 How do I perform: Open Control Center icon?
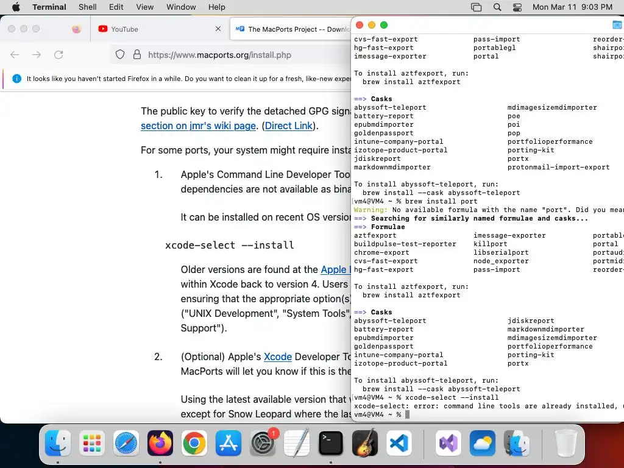click(x=517, y=7)
